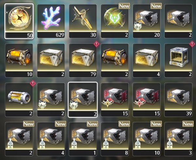Select the golden orb item with count 50
196x160 pixels.
point(19,21)
